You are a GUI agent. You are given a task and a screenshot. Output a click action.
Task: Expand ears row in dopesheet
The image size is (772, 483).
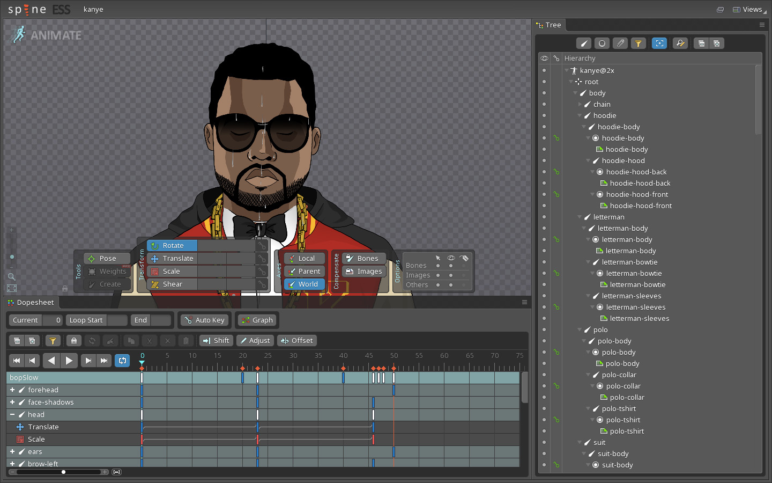[x=12, y=452]
